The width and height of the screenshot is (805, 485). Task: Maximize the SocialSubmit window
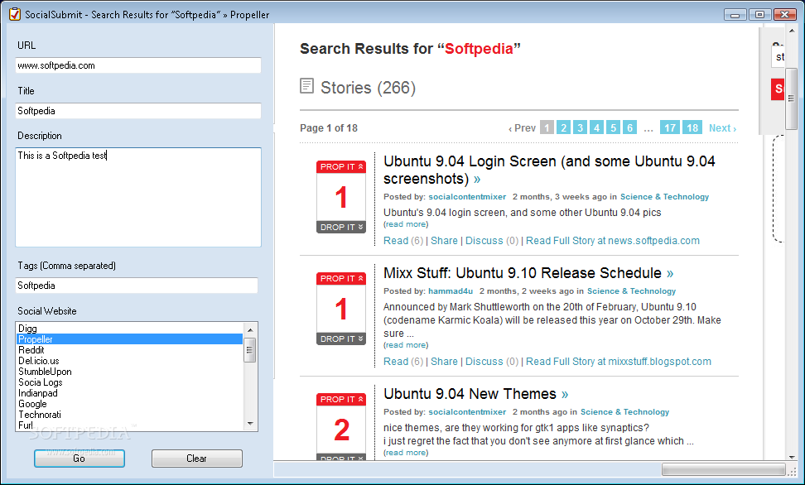click(x=759, y=14)
